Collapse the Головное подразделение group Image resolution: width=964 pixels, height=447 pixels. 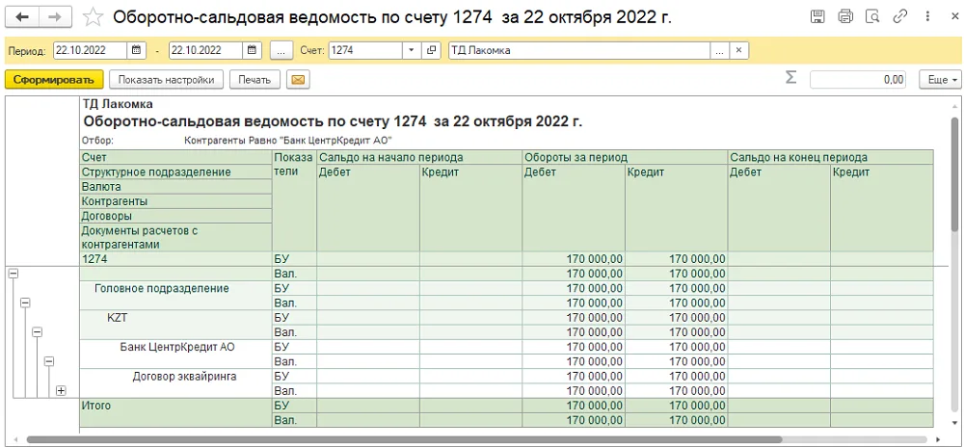tap(25, 302)
